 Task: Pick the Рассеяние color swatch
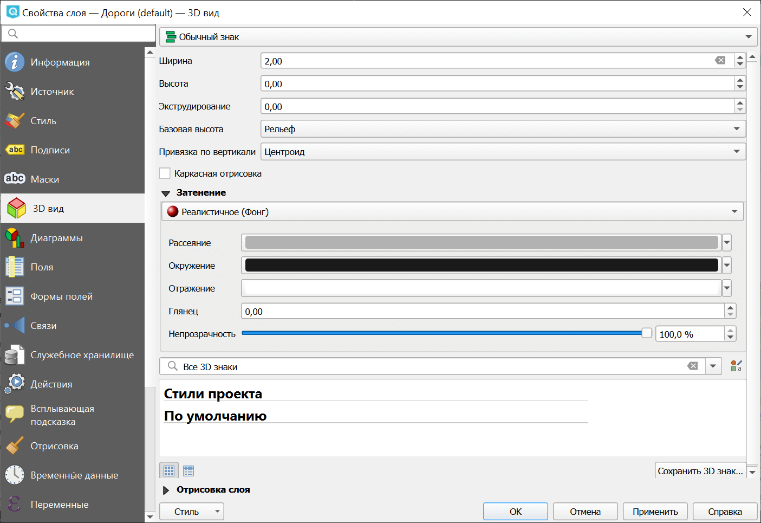pyautogui.click(x=481, y=243)
